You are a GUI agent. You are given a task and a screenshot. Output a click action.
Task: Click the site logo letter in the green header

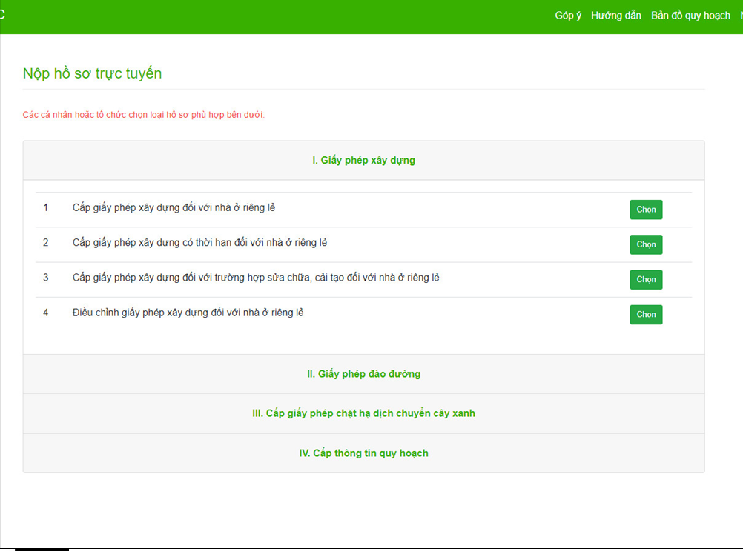(x=3, y=15)
